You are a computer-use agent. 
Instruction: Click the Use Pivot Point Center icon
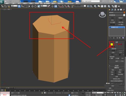point(49,6)
